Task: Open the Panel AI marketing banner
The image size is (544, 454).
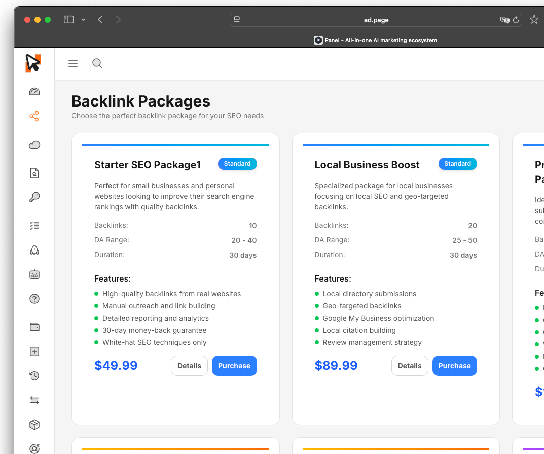Action: (375, 40)
